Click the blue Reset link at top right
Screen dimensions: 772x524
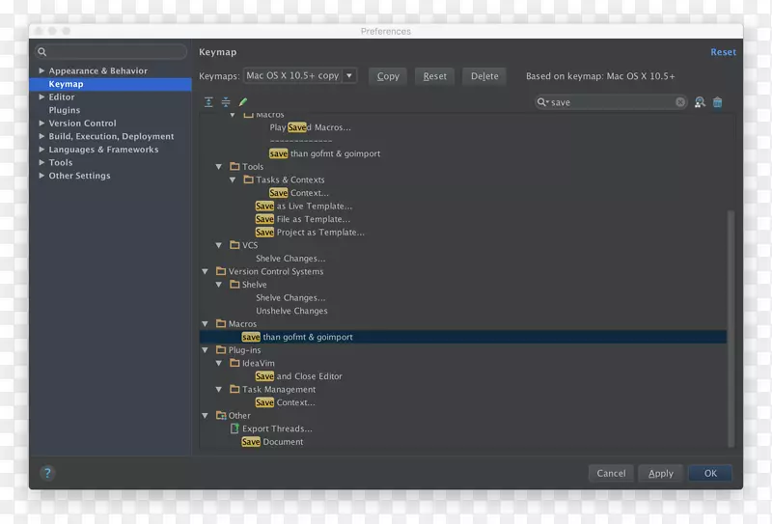pyautogui.click(x=723, y=52)
